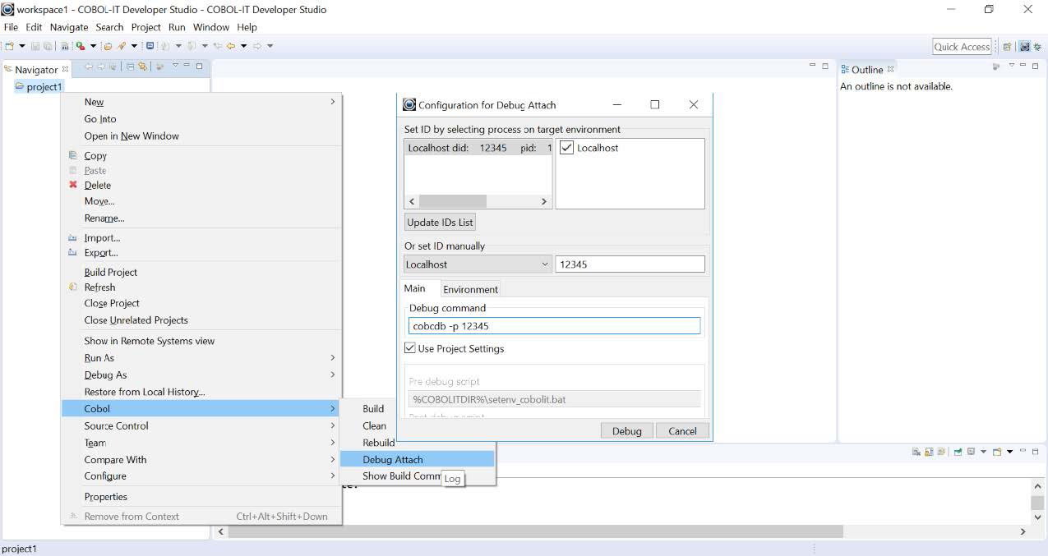1048x556 pixels.
Task: Switch to the Environment tab
Action: point(469,289)
